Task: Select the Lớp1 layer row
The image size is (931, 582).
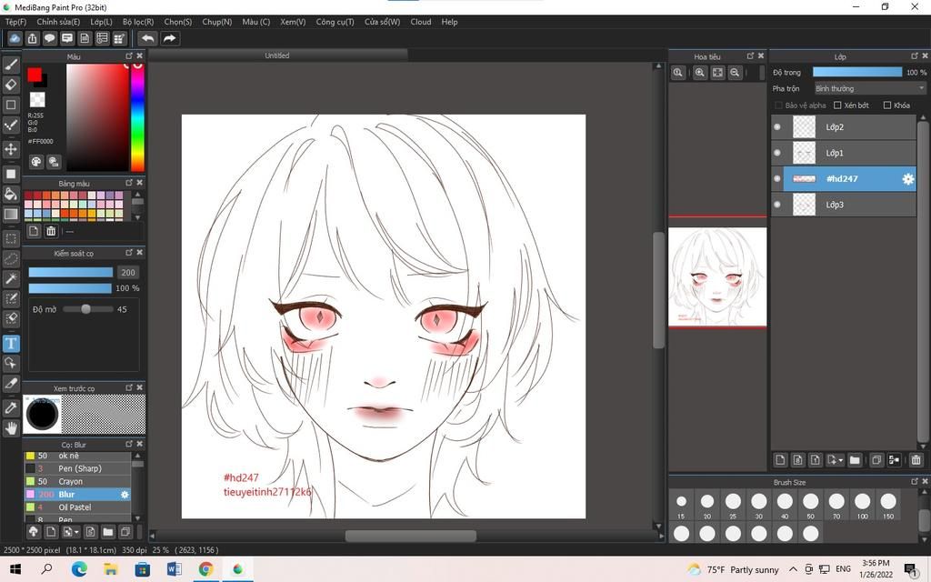Action: pyautogui.click(x=844, y=153)
